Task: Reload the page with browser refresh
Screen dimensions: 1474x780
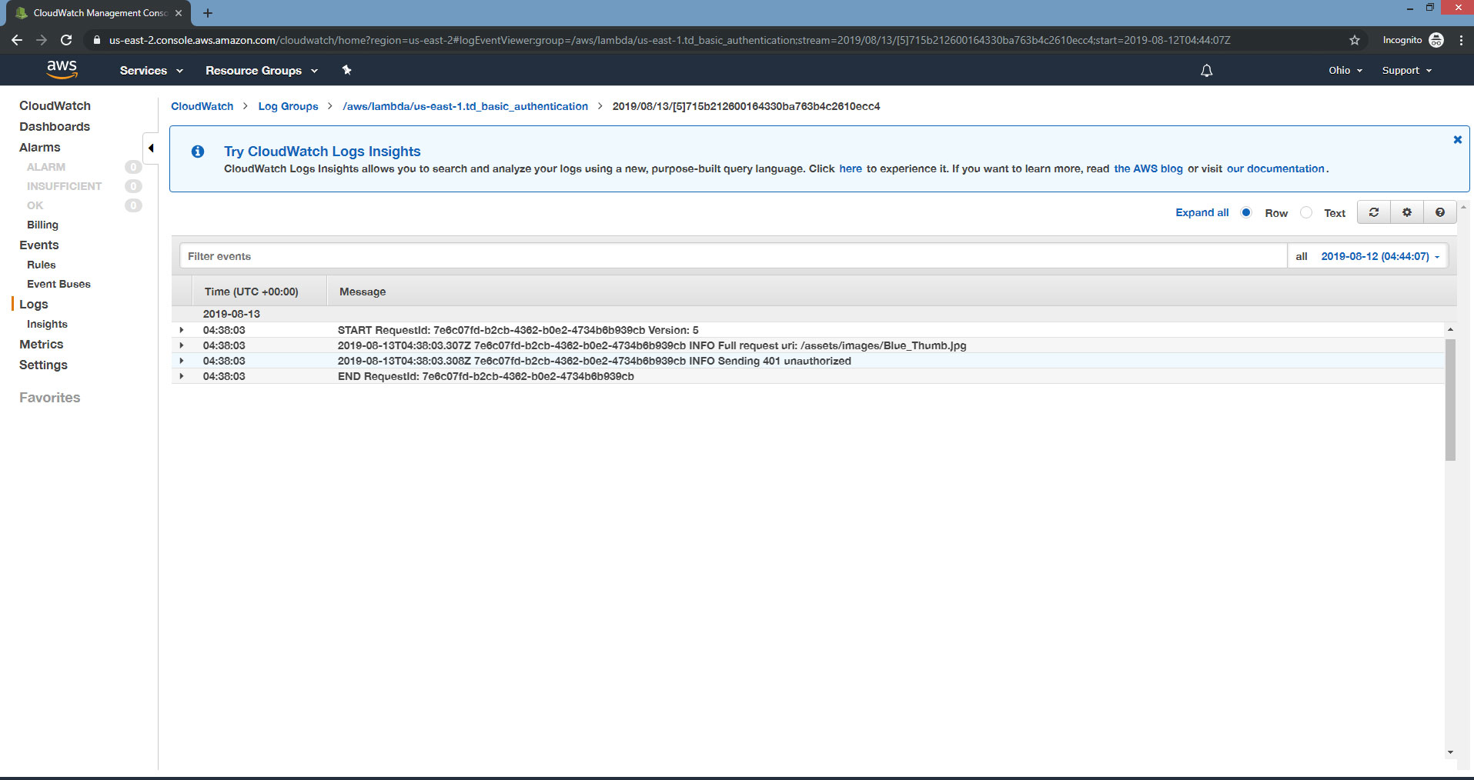Action: click(66, 40)
